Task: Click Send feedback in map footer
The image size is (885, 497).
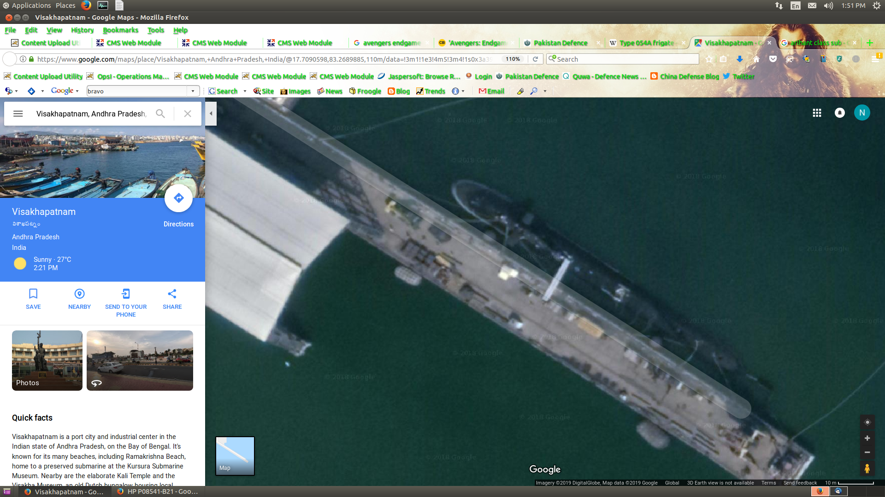Action: click(x=800, y=483)
